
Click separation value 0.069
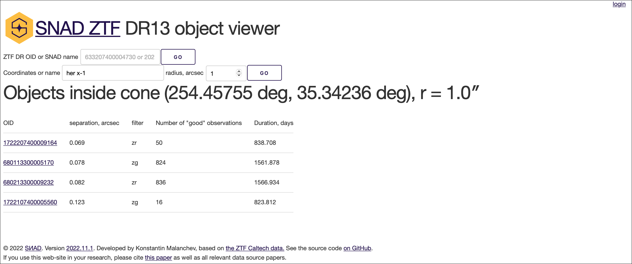click(x=77, y=143)
